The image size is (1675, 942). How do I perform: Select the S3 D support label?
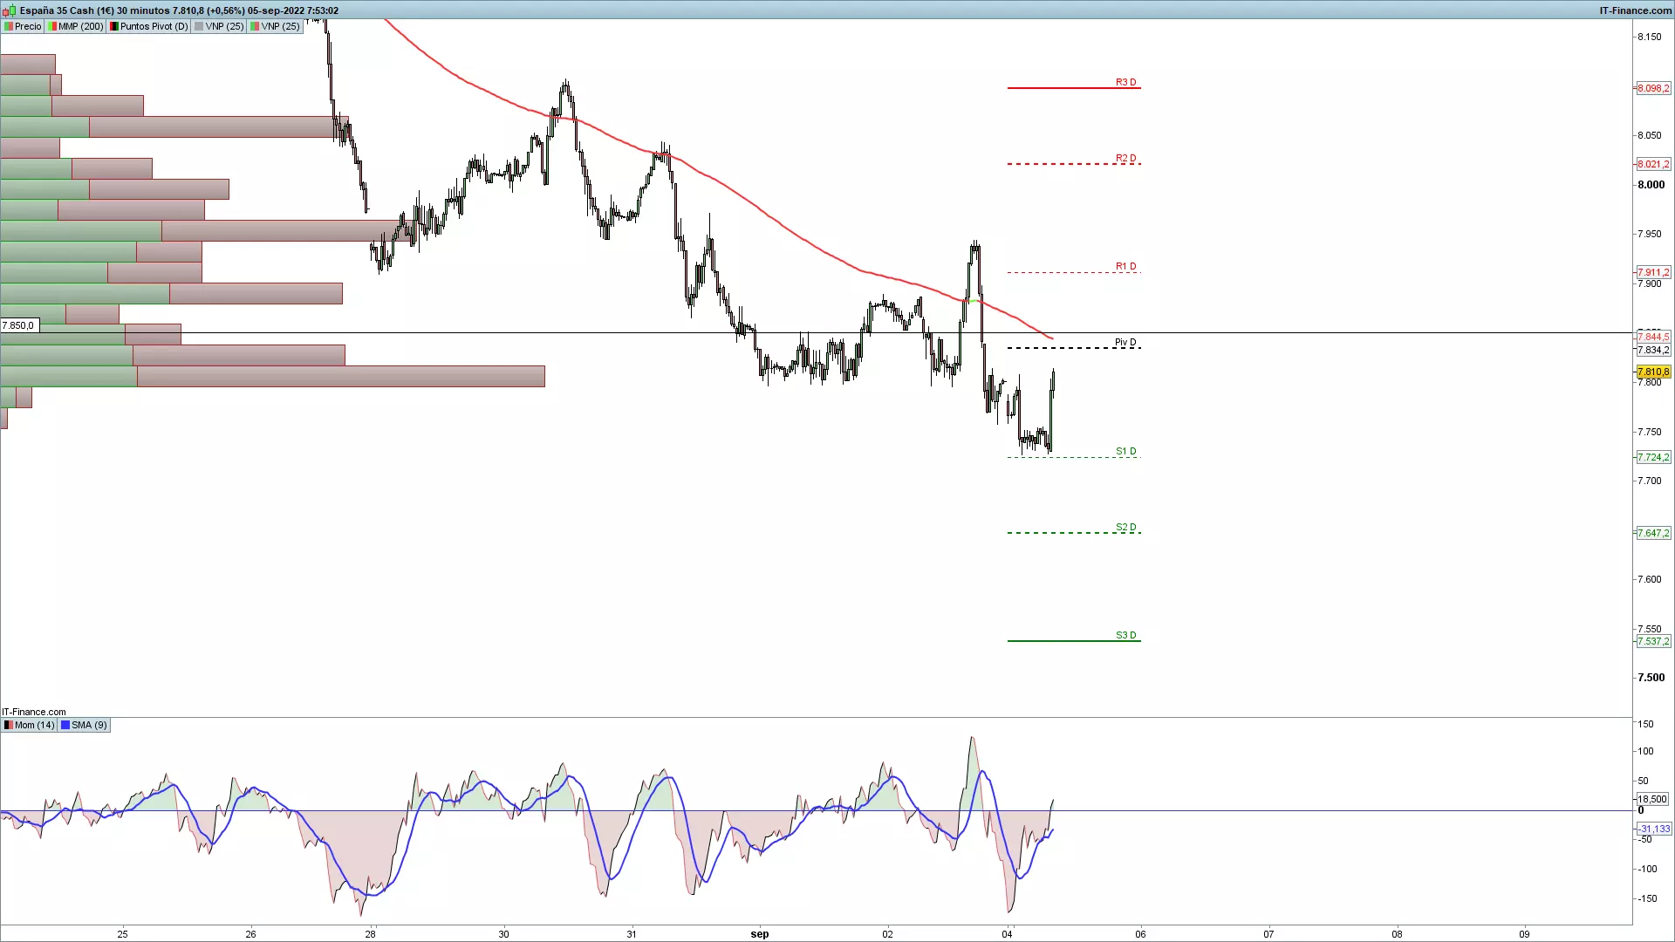1126,635
